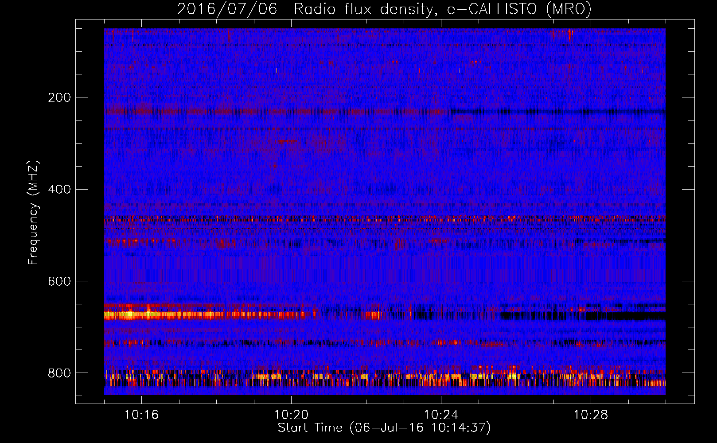The image size is (717, 443).
Task: Click the 'Frequency (MHZ)' axis label
Action: [33, 213]
